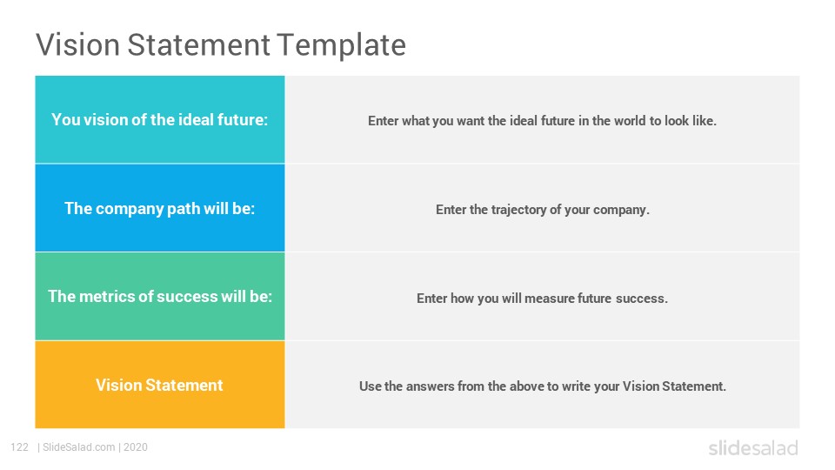The height and width of the screenshot is (470, 835).
Task: Click the word 'Vision' in the slide title
Action: click(78, 44)
